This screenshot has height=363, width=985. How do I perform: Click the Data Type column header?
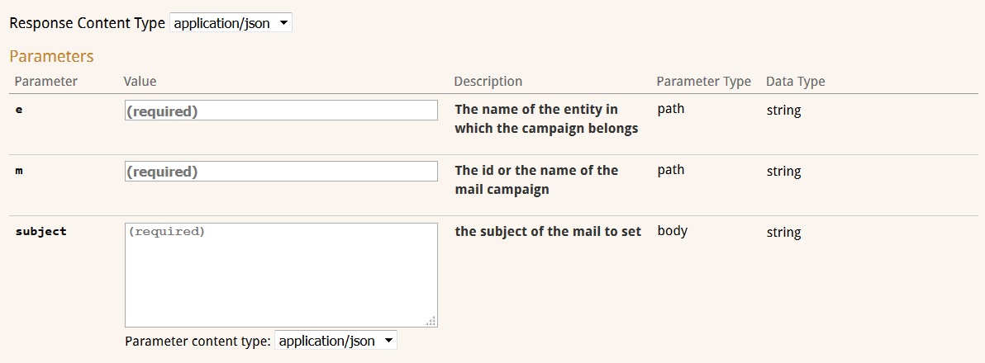[795, 81]
